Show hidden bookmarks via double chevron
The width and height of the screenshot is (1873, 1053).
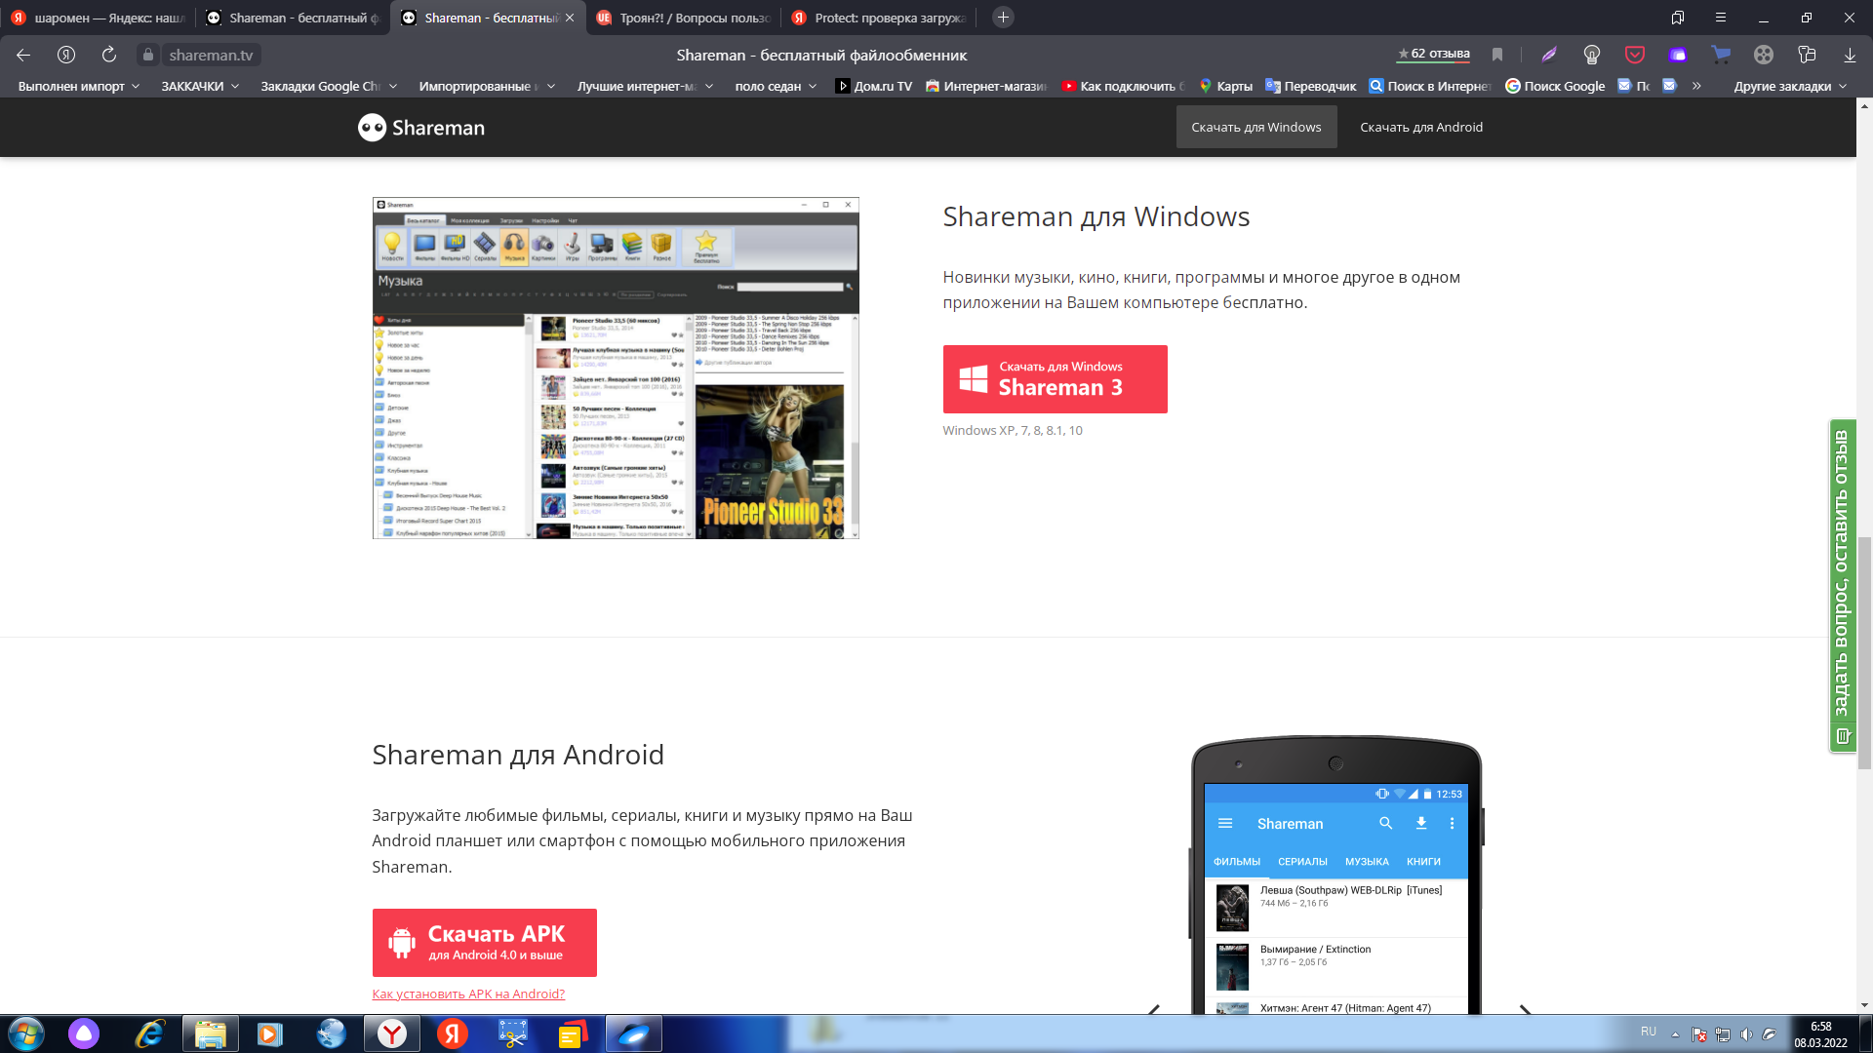(1696, 86)
